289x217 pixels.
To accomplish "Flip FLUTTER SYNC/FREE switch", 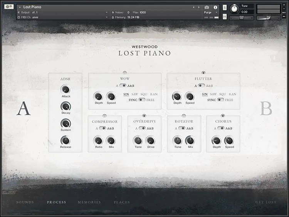I will point(220,100).
